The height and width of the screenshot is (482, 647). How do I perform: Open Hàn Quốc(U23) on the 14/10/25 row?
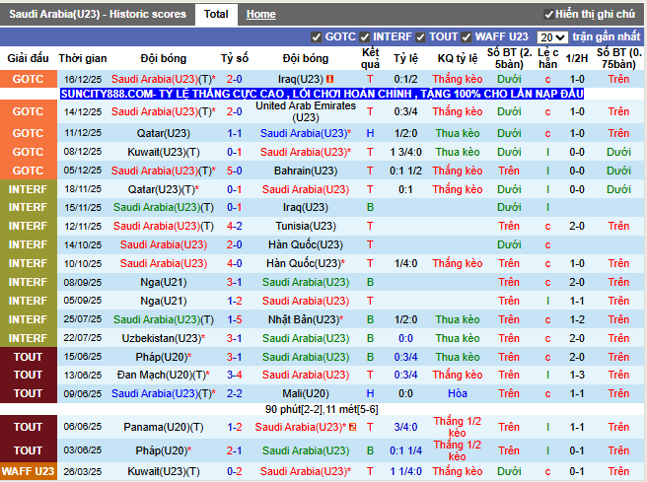(x=306, y=244)
